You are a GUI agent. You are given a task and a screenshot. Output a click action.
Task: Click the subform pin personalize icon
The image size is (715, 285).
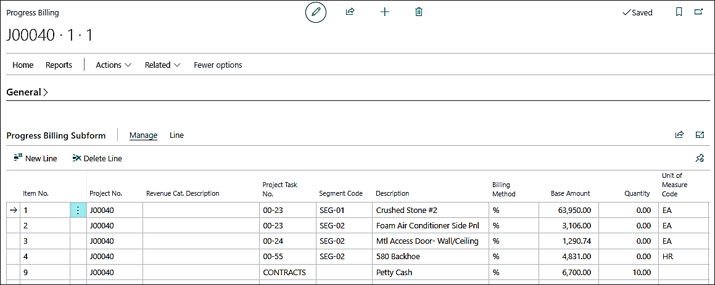click(700, 158)
